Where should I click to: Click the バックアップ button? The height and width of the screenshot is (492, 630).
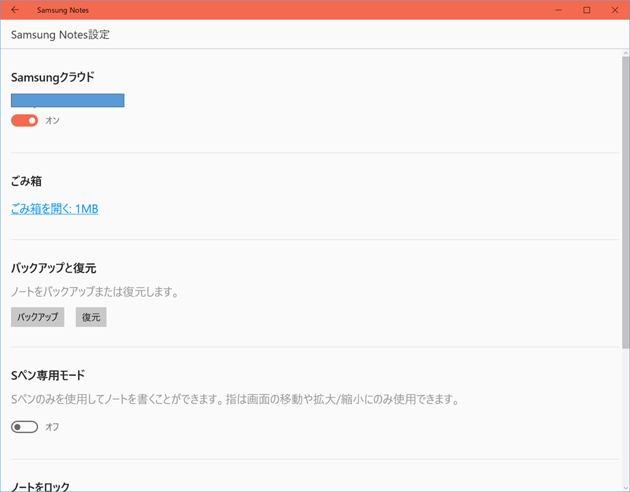pos(38,317)
